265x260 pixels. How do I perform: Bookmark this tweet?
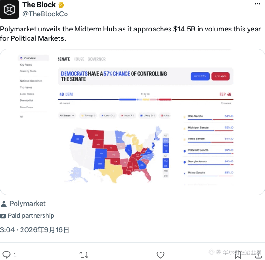tap(237, 255)
